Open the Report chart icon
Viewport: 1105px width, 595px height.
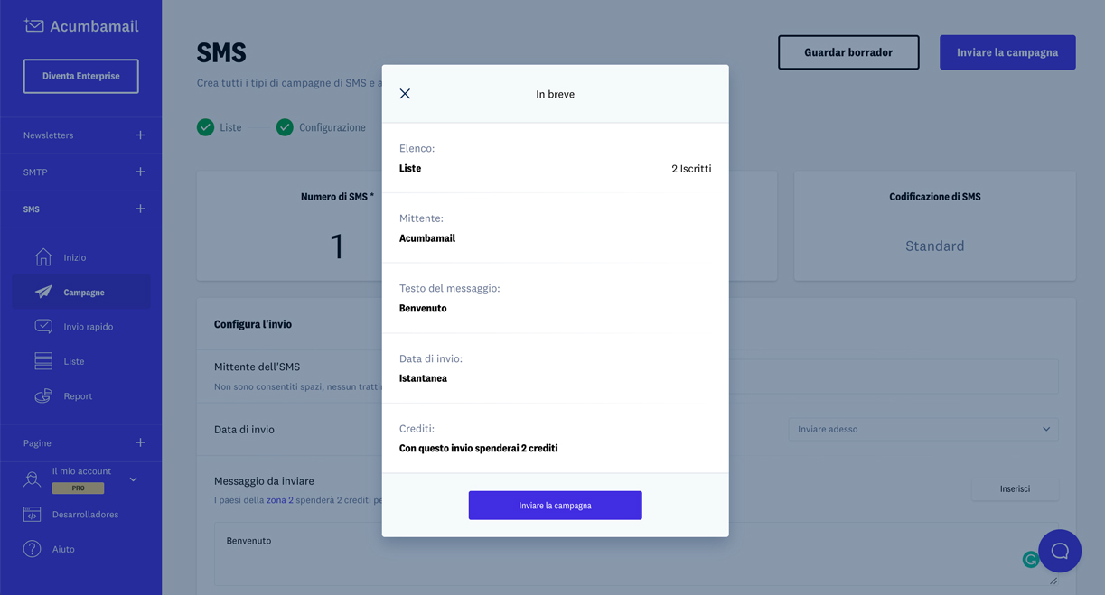pyautogui.click(x=43, y=395)
